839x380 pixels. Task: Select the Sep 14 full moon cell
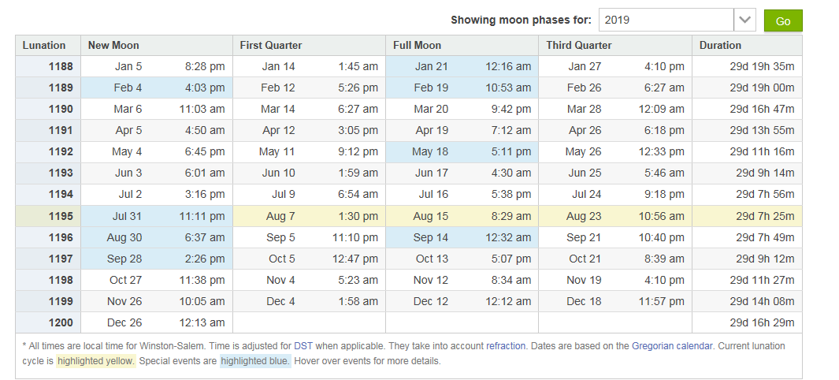(462, 237)
